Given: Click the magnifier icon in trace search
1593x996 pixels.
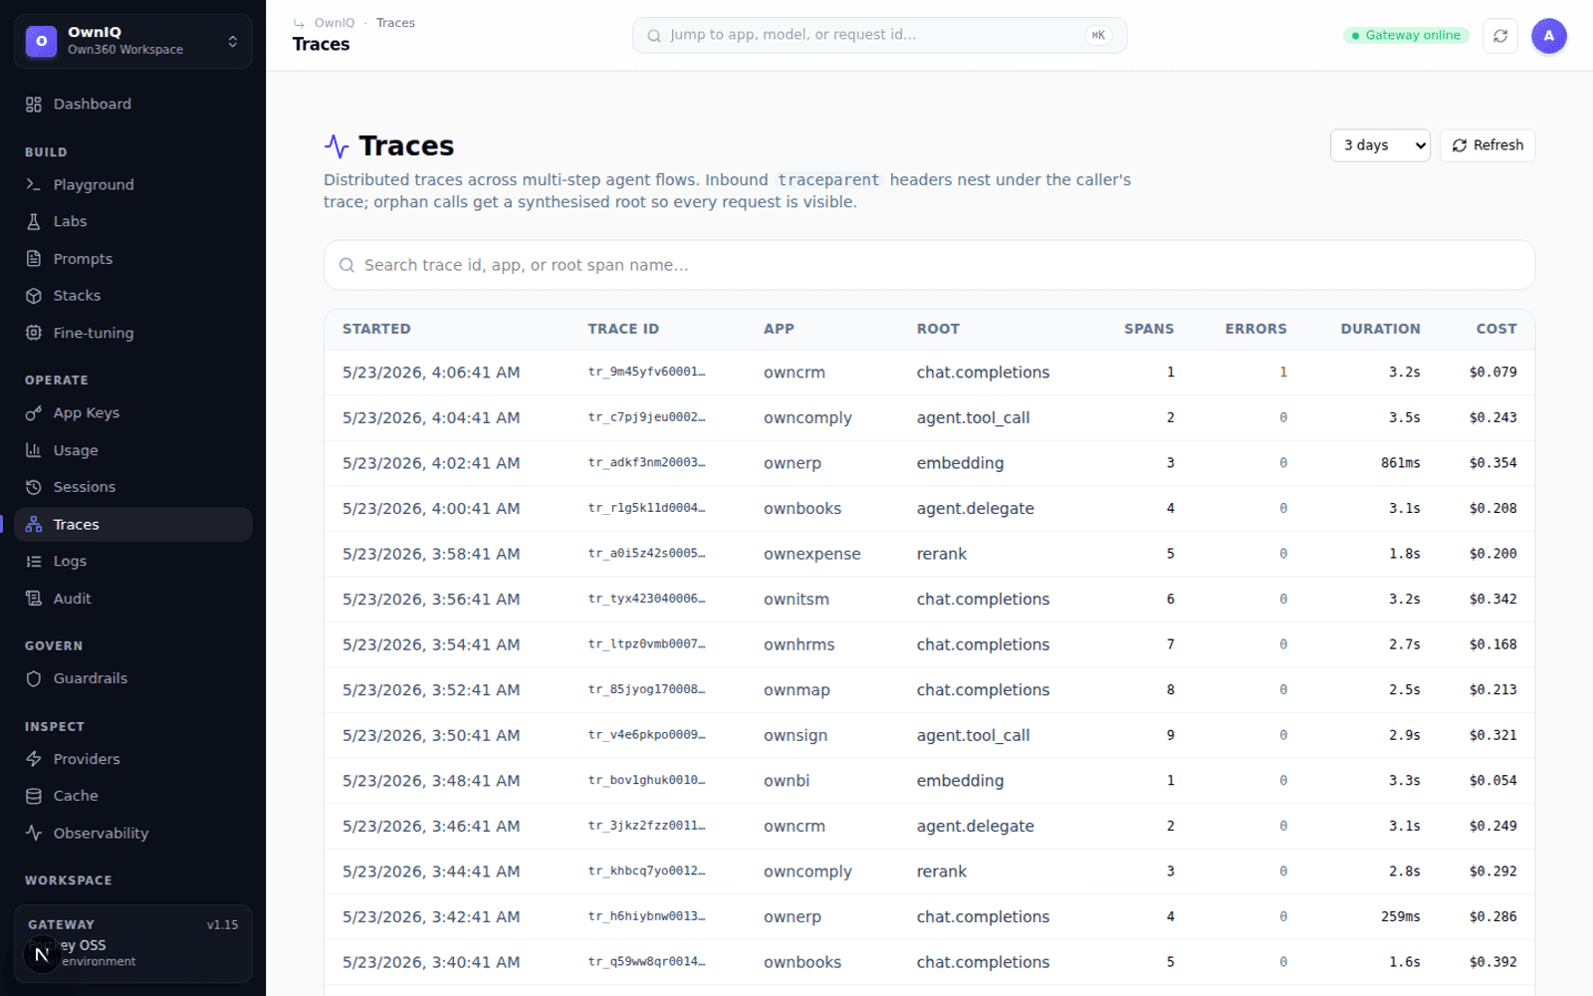Looking at the screenshot, I should pos(346,265).
